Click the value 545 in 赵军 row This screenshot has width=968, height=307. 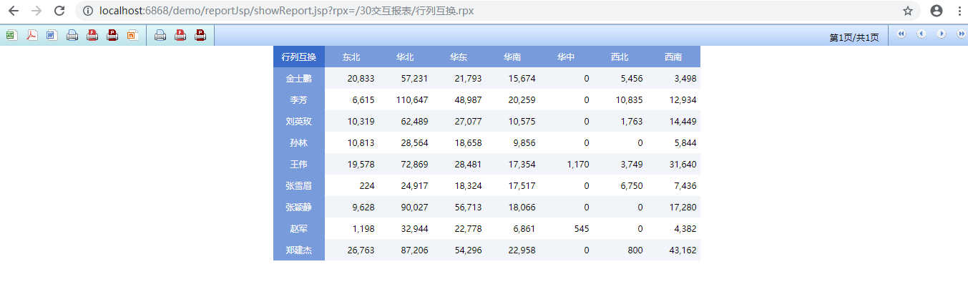582,228
